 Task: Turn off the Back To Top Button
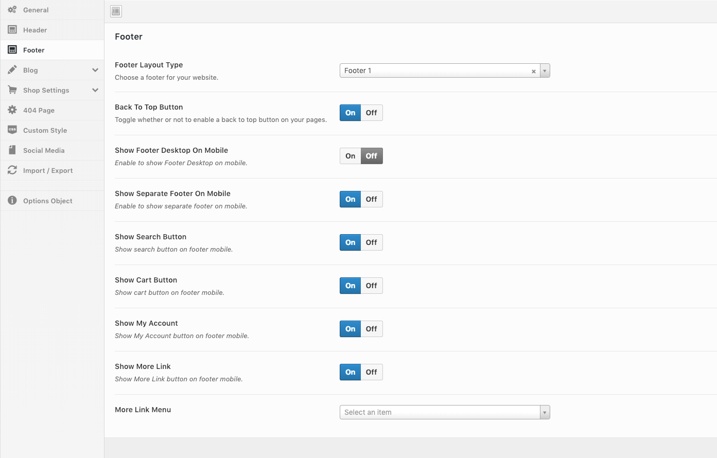372,113
